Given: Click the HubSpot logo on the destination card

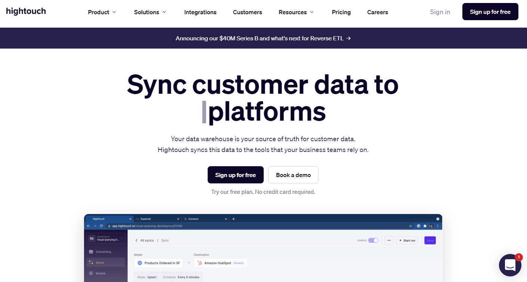Looking at the screenshot, I should (200, 263).
